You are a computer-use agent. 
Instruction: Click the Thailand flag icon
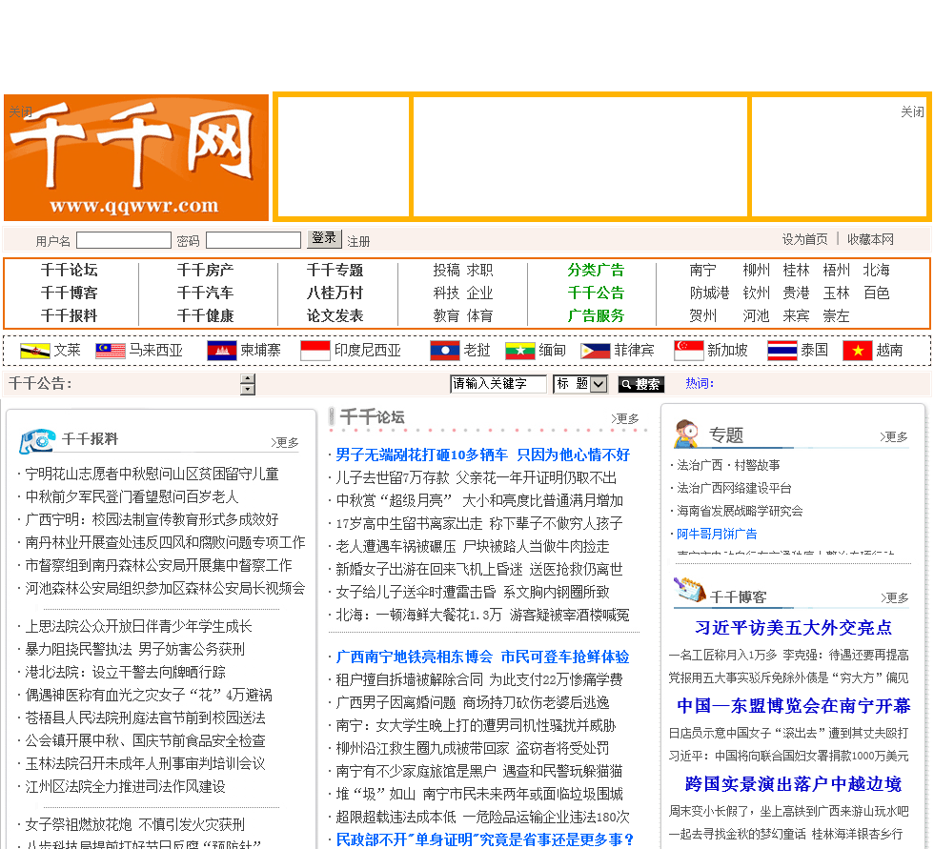782,351
